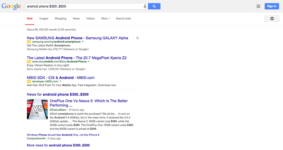Open the settings gear menu
This screenshot has height=150, width=283.
click(272, 18)
